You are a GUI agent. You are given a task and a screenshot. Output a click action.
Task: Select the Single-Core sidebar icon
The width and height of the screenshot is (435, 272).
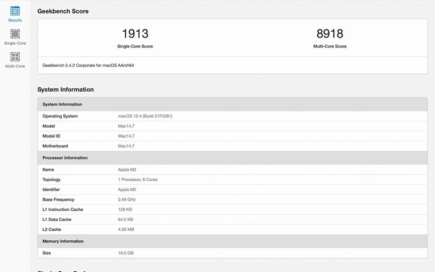coord(15,34)
